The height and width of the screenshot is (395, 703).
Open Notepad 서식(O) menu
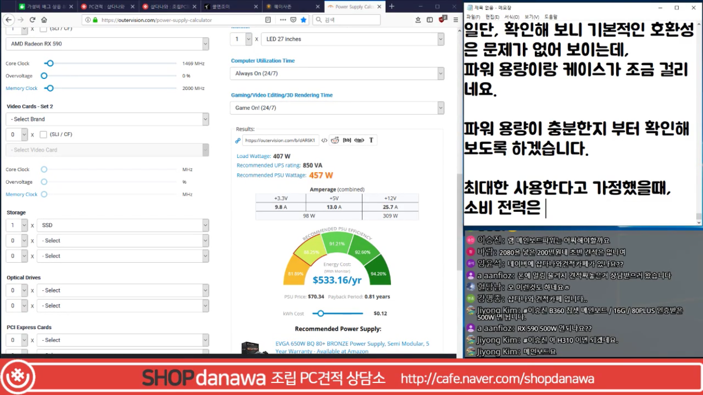click(512, 17)
